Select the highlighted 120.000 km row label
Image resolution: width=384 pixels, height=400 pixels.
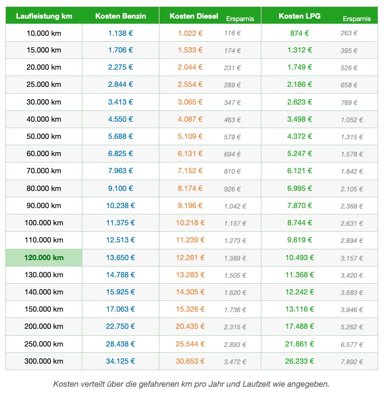tap(44, 258)
